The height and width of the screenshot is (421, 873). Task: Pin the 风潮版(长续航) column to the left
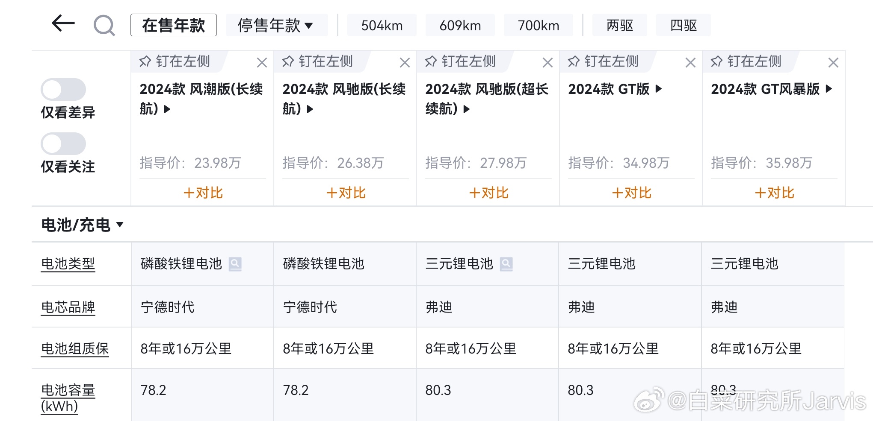[175, 61]
